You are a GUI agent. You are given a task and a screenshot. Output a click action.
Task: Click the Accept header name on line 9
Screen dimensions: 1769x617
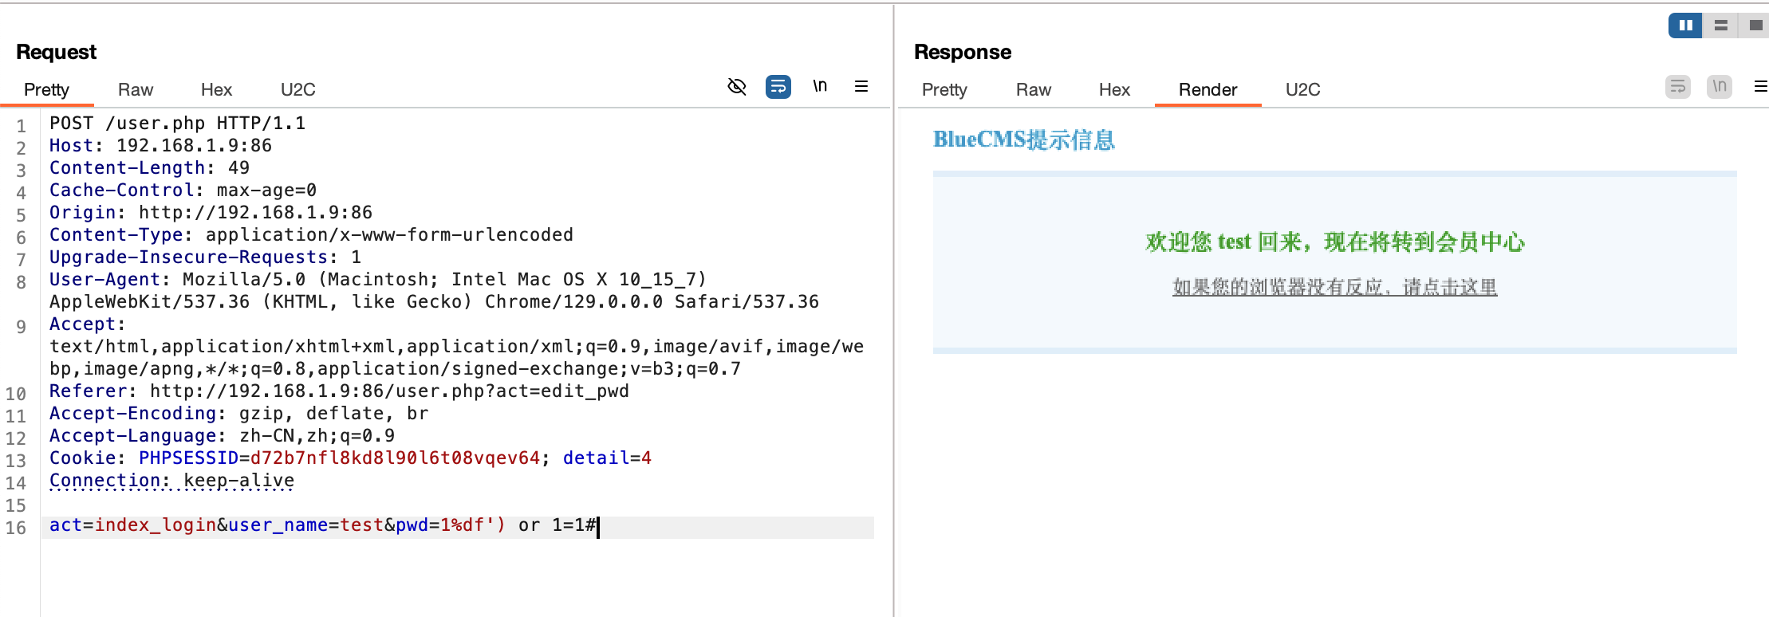[87, 324]
